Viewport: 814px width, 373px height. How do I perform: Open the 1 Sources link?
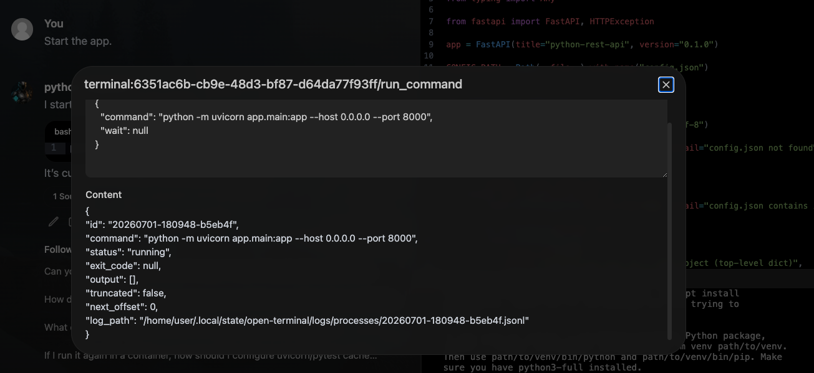click(x=62, y=196)
